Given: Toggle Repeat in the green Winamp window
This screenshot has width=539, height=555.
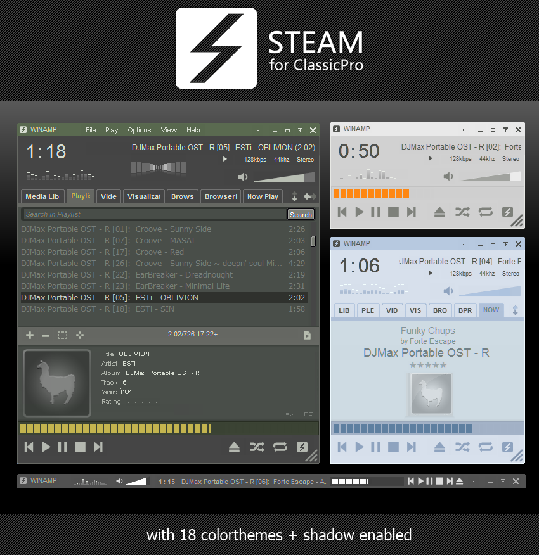Looking at the screenshot, I should click(280, 447).
